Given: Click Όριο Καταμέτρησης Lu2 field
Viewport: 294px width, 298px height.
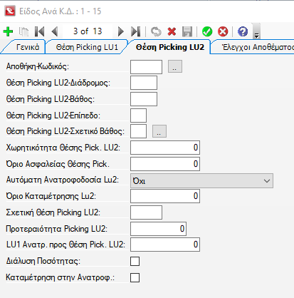Looking at the screenshot, I should coord(165,196).
